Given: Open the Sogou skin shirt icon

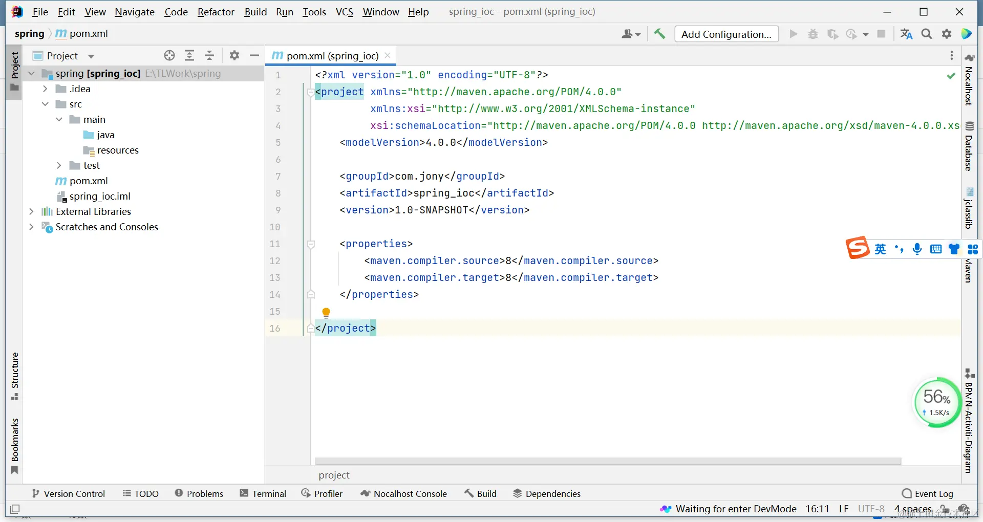Looking at the screenshot, I should pos(954,249).
